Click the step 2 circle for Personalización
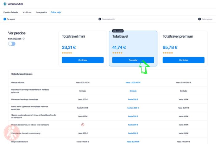This screenshot has width=216, height=144. [x=100, y=19]
